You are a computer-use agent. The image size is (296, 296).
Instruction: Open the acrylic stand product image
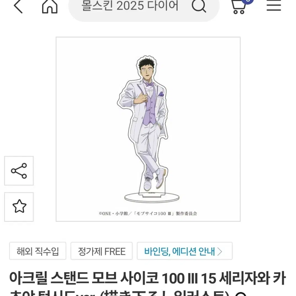148,129
